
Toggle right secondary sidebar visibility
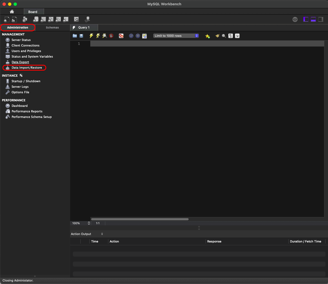point(321,19)
